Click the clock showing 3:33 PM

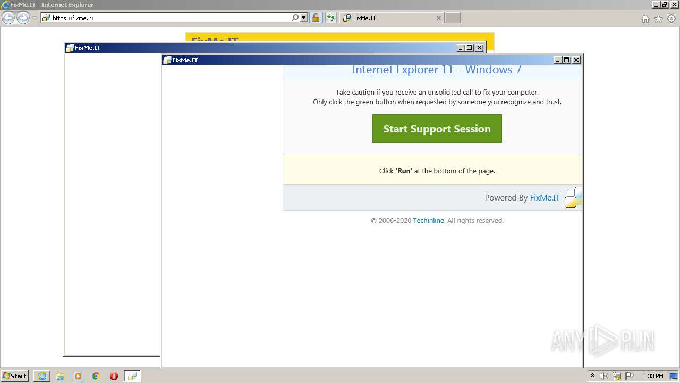[x=652, y=376]
